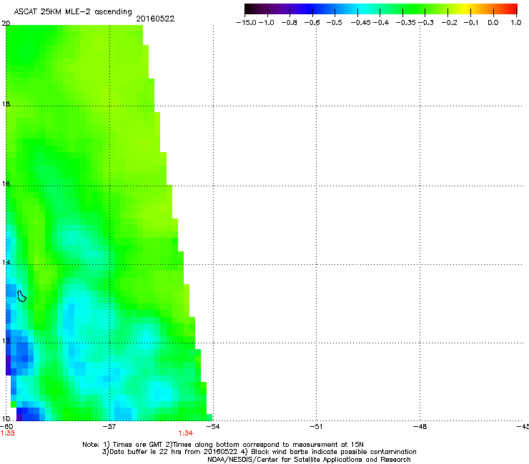Click the colorbar label "-0.8"
529x464 pixels.
coord(289,23)
